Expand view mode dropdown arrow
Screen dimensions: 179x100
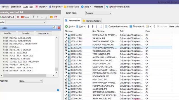(x=150, y=27)
